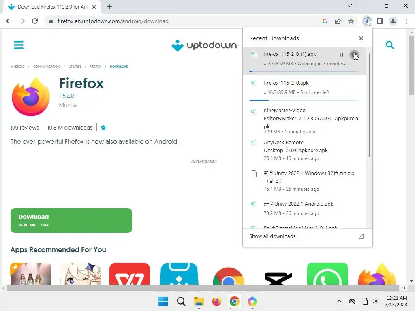
Task: Click the 199 reviews link
Action: [25, 128]
